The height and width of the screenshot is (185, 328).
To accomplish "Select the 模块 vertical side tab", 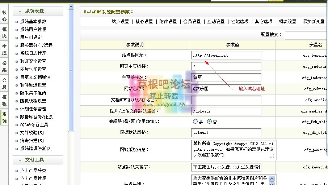I will tap(4, 33).
